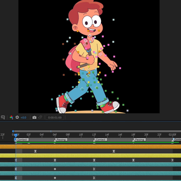Viewport: 181px width, 181px height.
Task: Select yellow-layer keyframe at 02:00f
Action: 173,160
